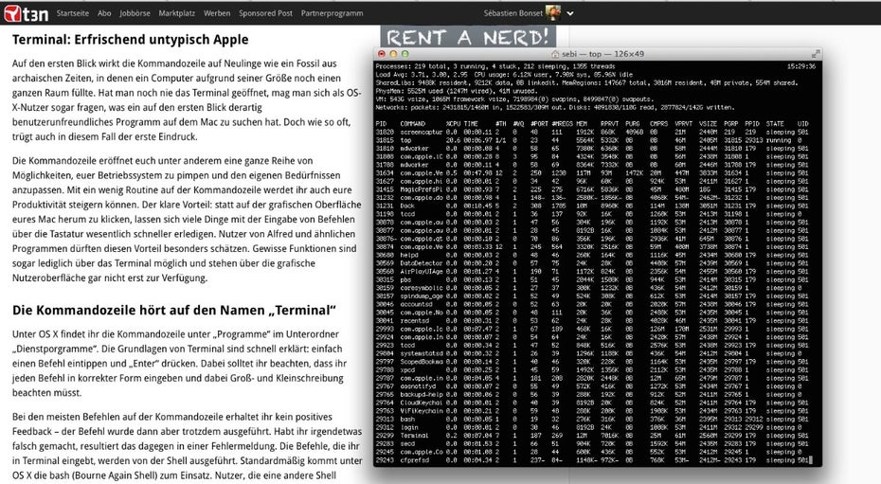
Task: Click the 'screencaptur' process row
Action: click(592, 132)
